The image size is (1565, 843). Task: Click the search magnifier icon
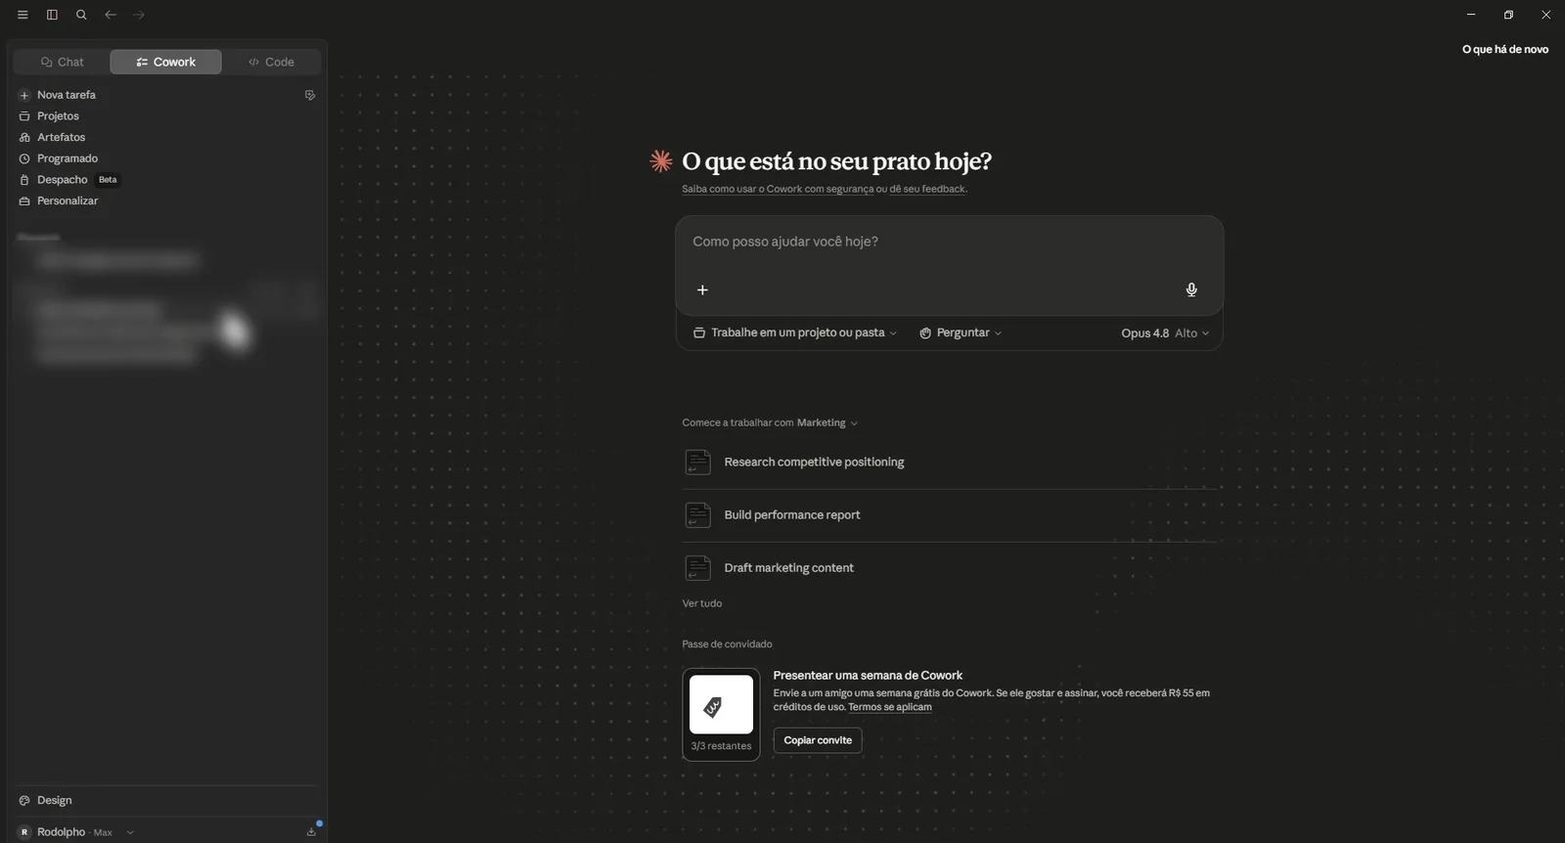point(81,15)
